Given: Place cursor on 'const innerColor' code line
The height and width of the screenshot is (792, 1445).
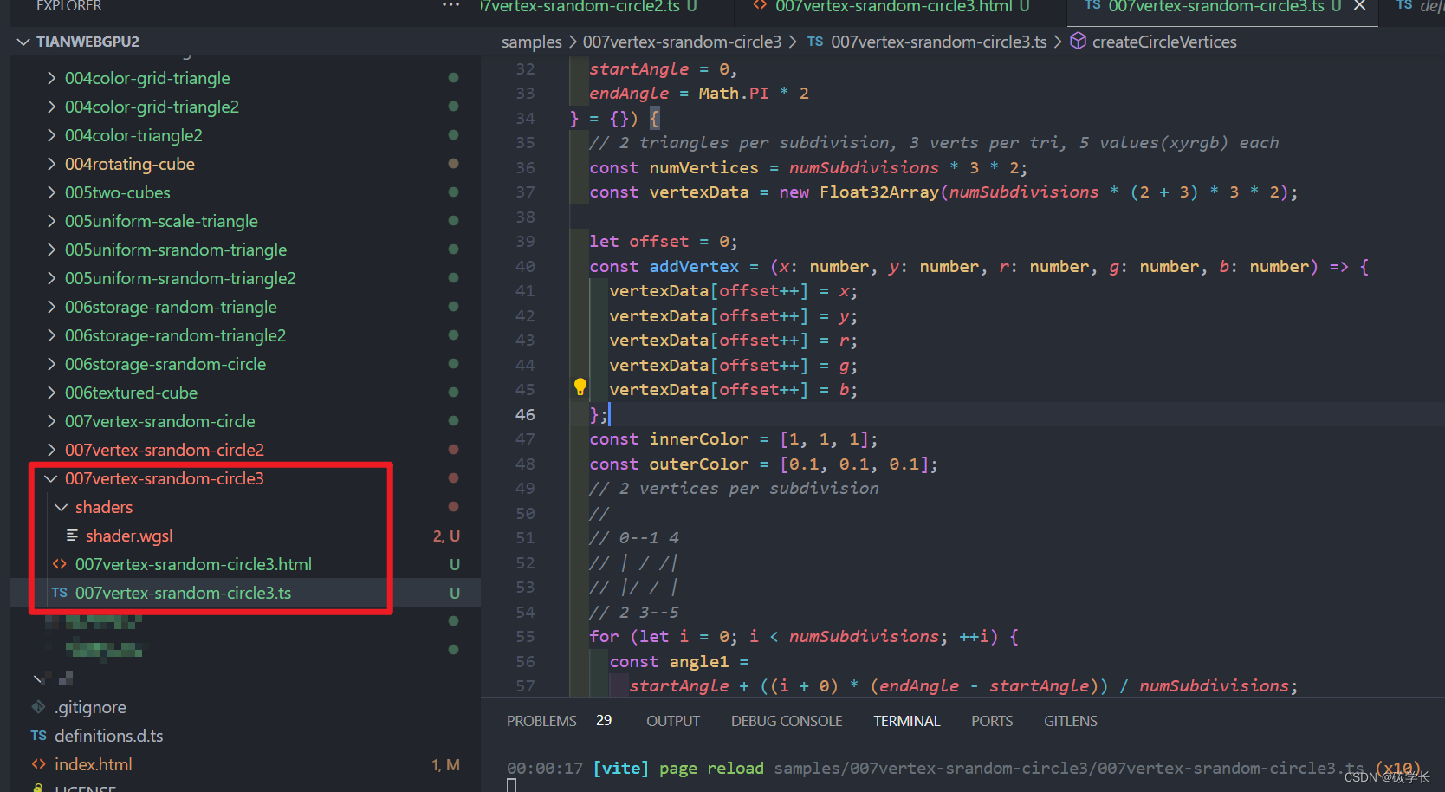Looking at the screenshot, I should click(734, 438).
